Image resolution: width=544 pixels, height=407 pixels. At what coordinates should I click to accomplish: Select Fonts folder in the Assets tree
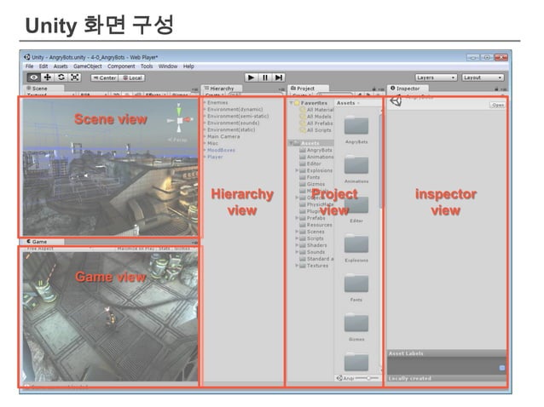point(310,177)
